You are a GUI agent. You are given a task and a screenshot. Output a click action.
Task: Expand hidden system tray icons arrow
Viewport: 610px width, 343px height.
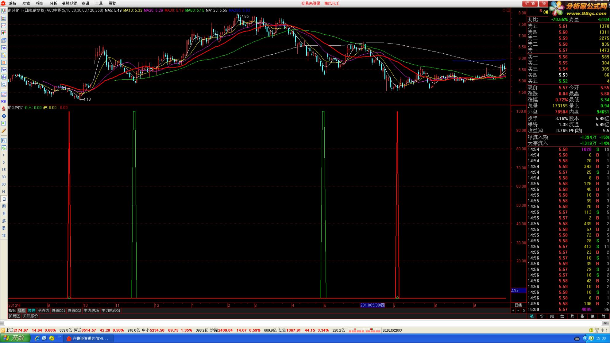[x=585, y=338]
